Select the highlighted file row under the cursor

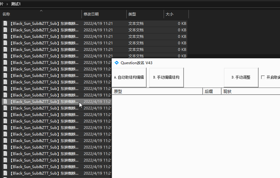click(57, 102)
